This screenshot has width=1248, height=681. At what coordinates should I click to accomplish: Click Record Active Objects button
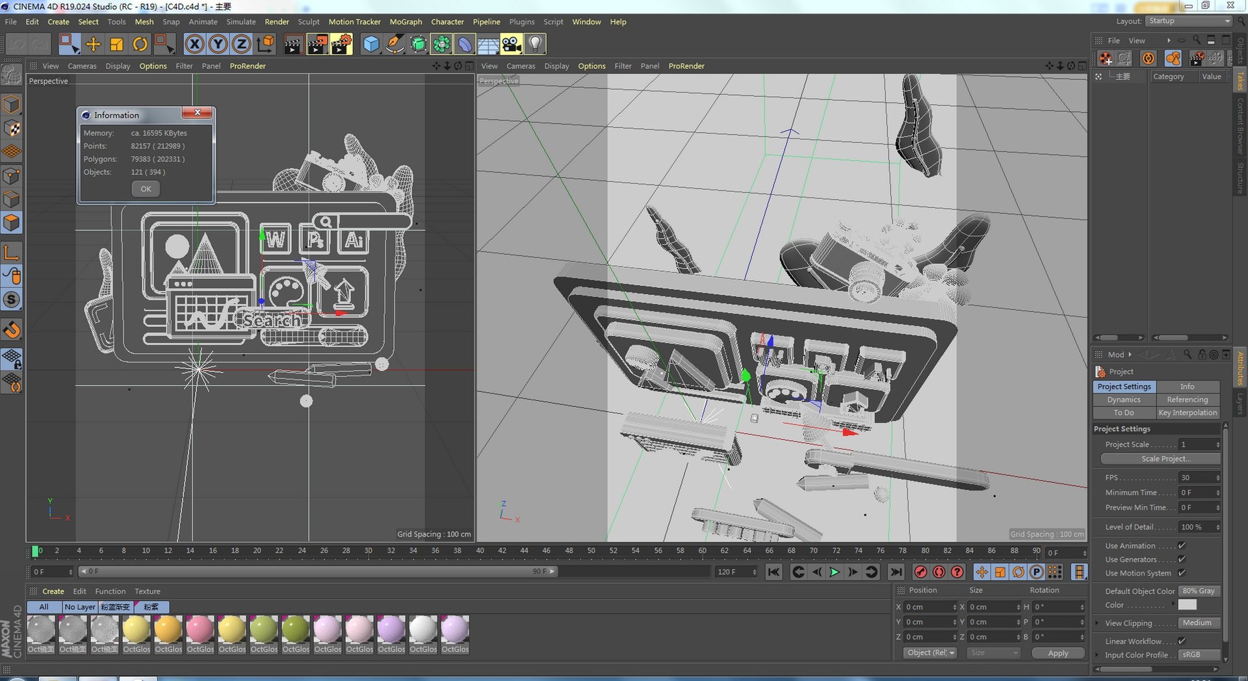(x=920, y=572)
